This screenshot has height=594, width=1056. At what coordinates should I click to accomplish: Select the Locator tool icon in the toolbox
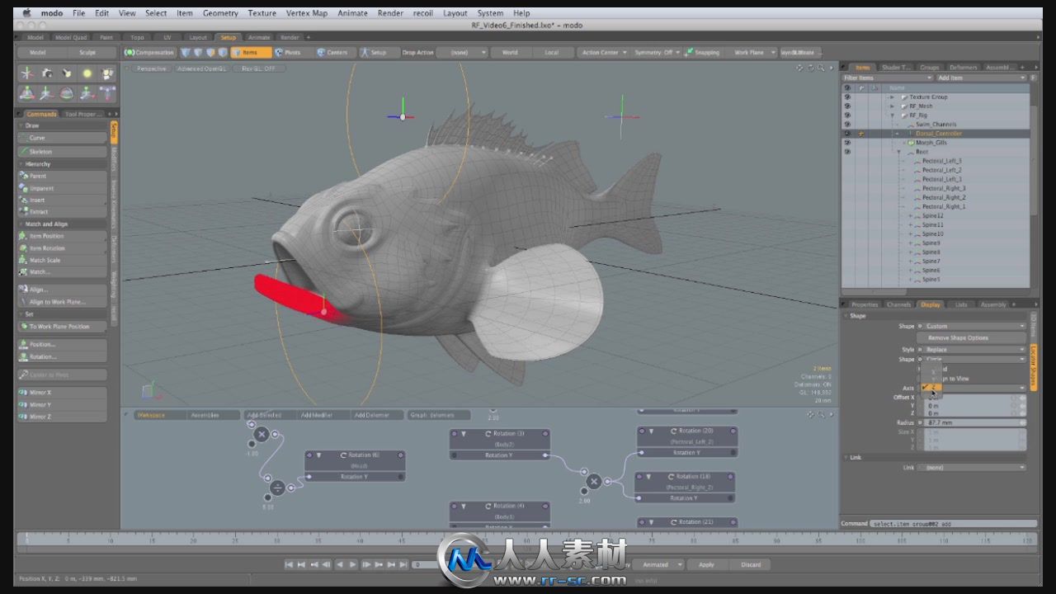click(x=28, y=73)
